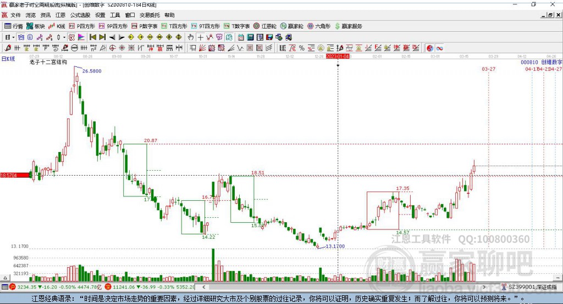Click the 老子十二宫结构 indicator title
Image resolution: width=563 pixels, height=304 pixels.
coord(48,62)
